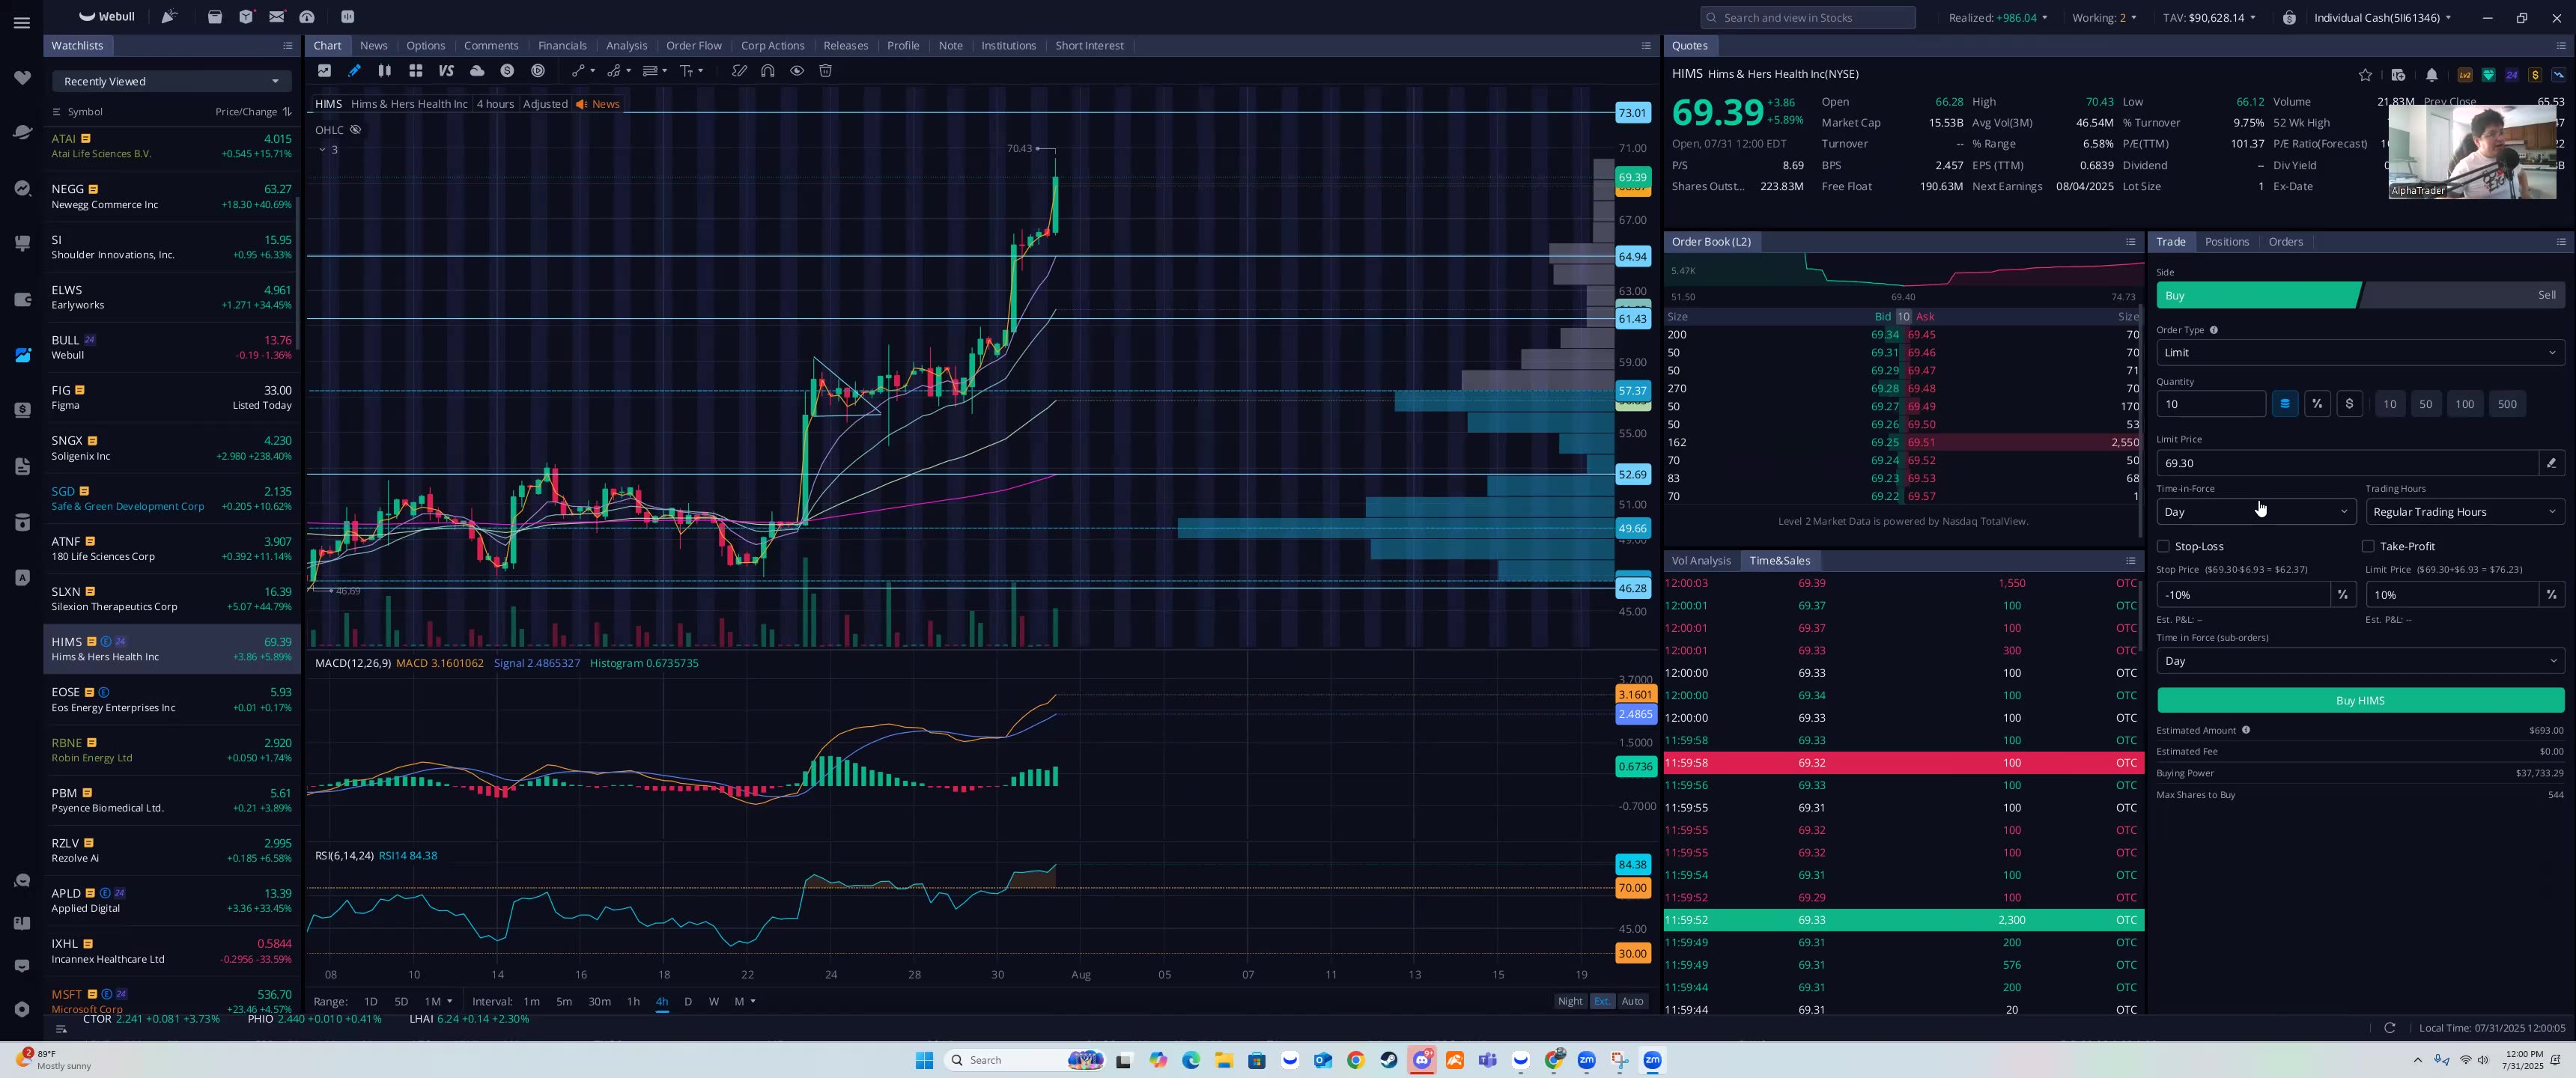
Task: Toggle the OHLC visibility eye icon
Action: pyautogui.click(x=355, y=130)
